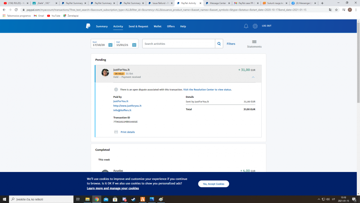Open the Gmail bookmark
Viewport: 360px width, 203px height.
pyautogui.click(x=39, y=16)
